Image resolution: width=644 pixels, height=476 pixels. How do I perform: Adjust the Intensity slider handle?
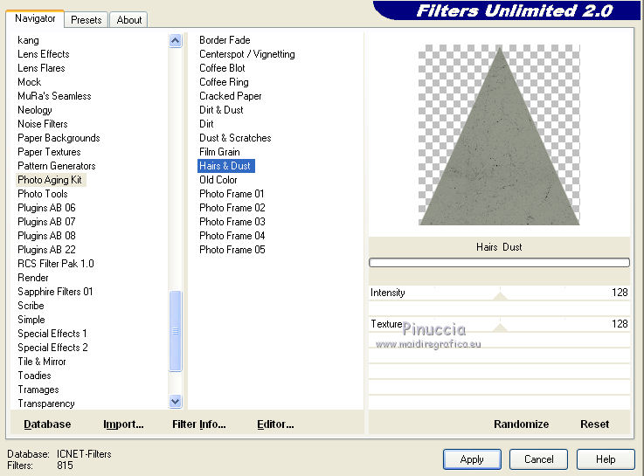(x=500, y=295)
